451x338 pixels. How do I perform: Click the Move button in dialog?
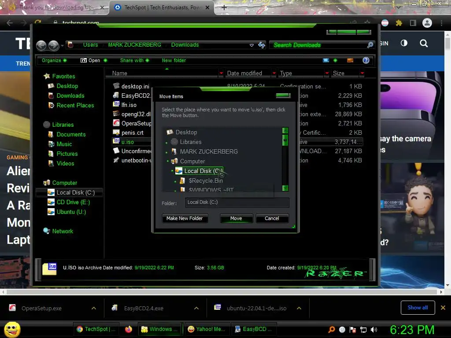point(236,218)
